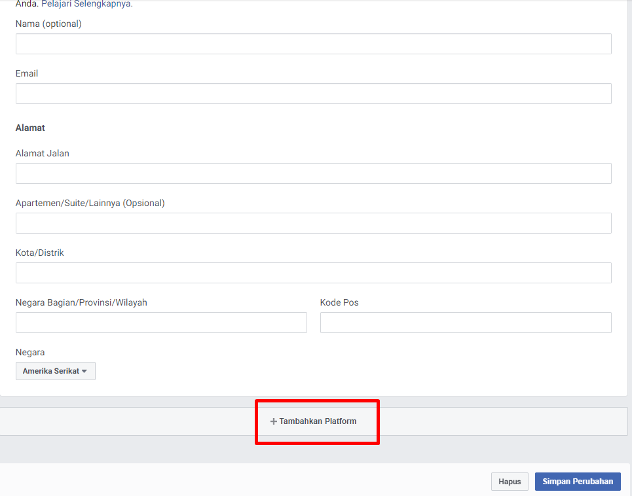Click the Alamat section heading

click(30, 128)
